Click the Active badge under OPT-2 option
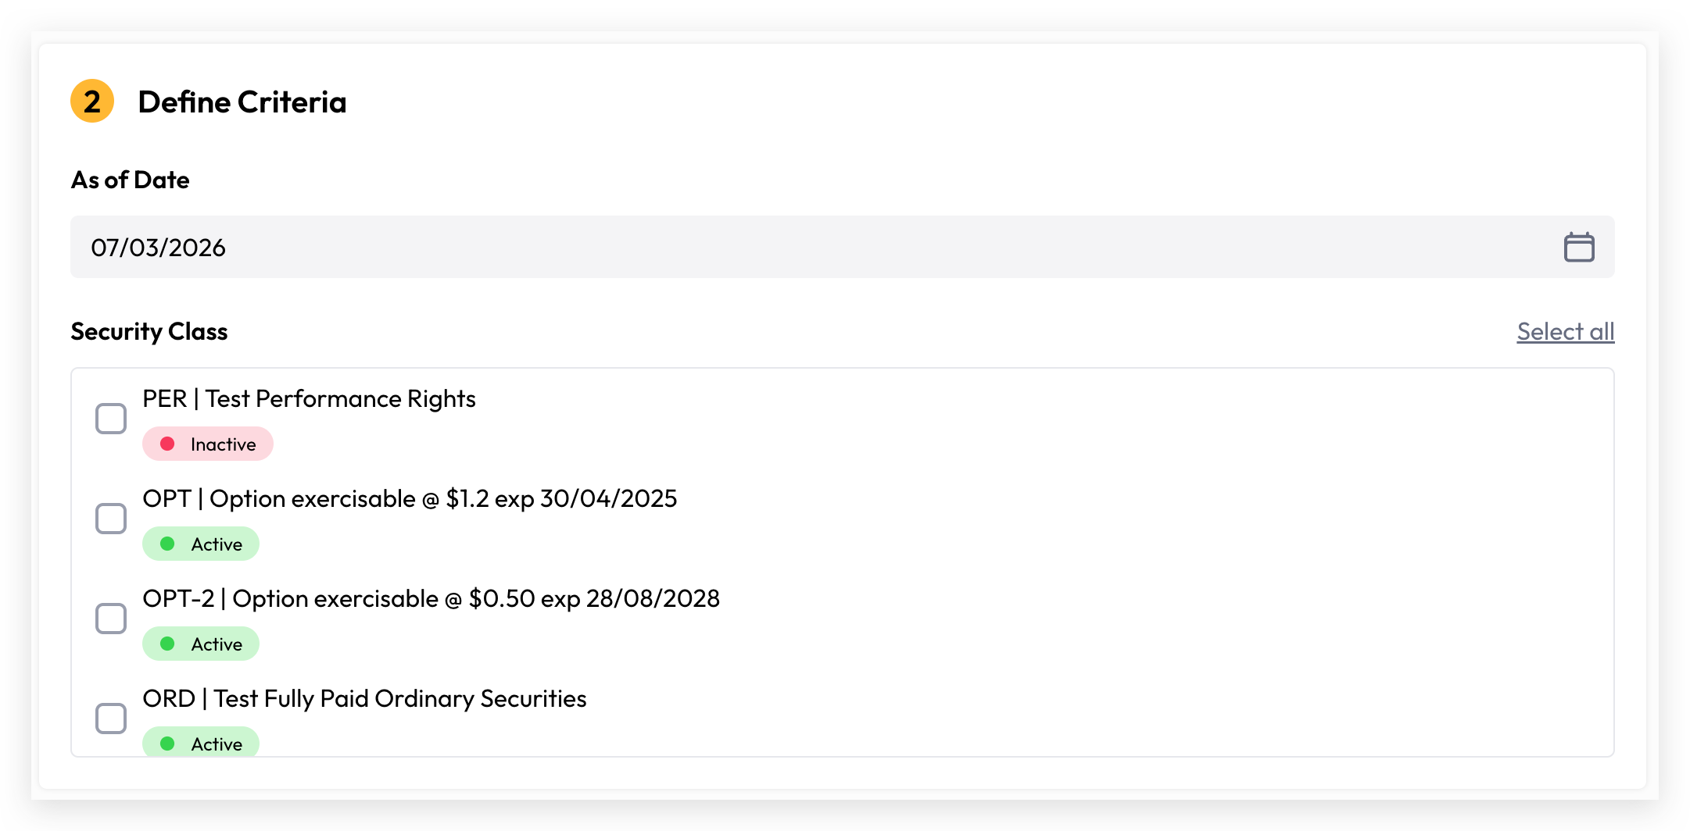1690x831 pixels. [x=201, y=644]
